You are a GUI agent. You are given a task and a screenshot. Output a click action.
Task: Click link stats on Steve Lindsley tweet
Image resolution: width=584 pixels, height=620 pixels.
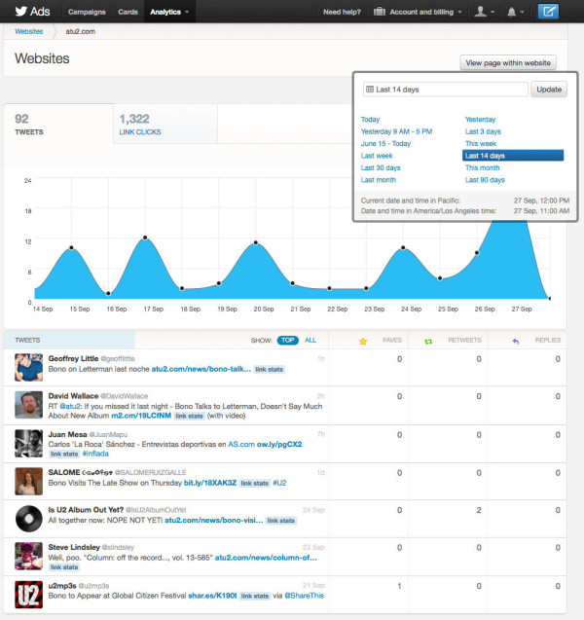click(64, 567)
